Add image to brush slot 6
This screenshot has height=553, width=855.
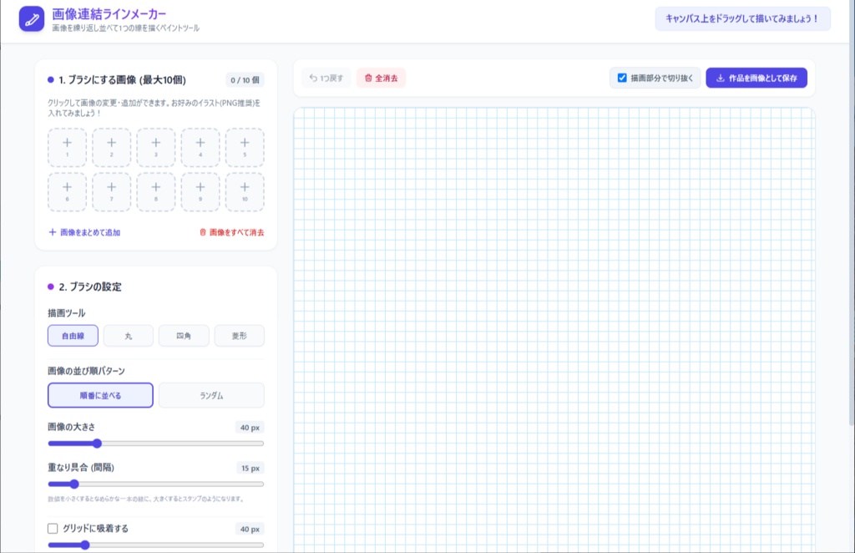tap(67, 192)
